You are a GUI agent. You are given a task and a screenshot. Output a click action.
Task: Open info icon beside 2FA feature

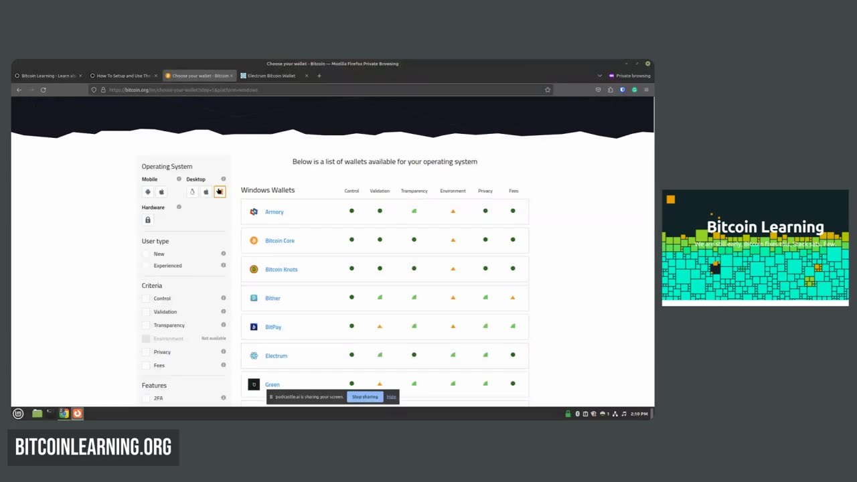tap(224, 398)
